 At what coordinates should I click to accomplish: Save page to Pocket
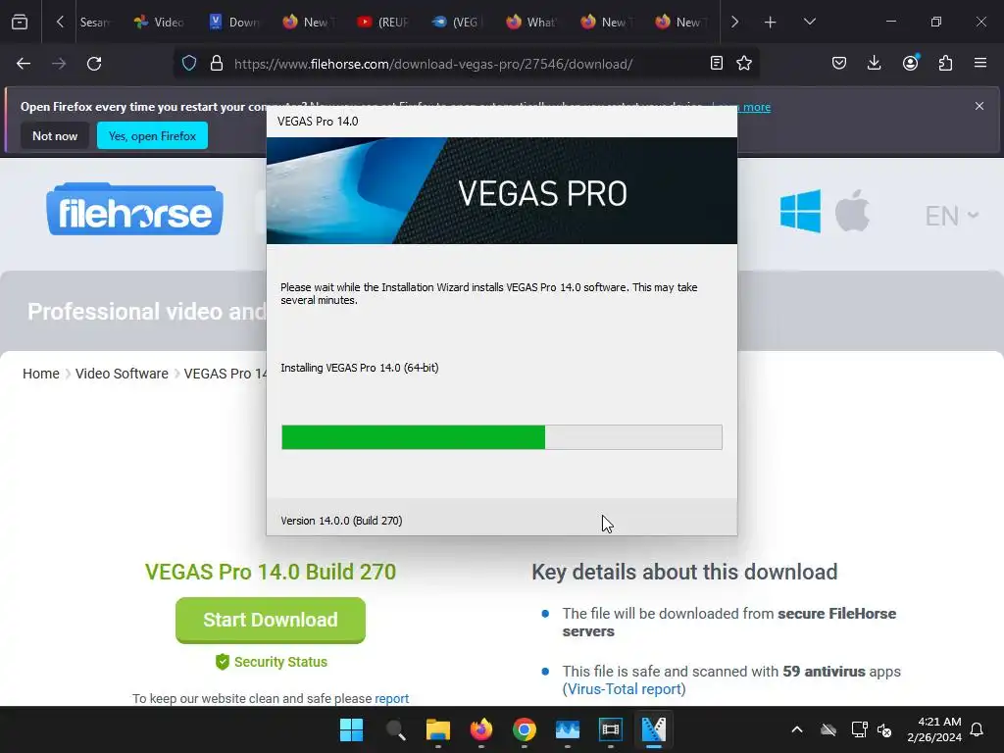(x=839, y=63)
